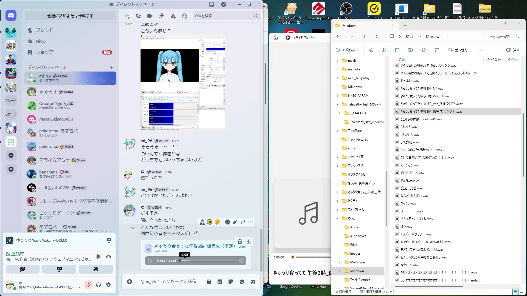Open the Nitro page in sidebar

[41, 41]
